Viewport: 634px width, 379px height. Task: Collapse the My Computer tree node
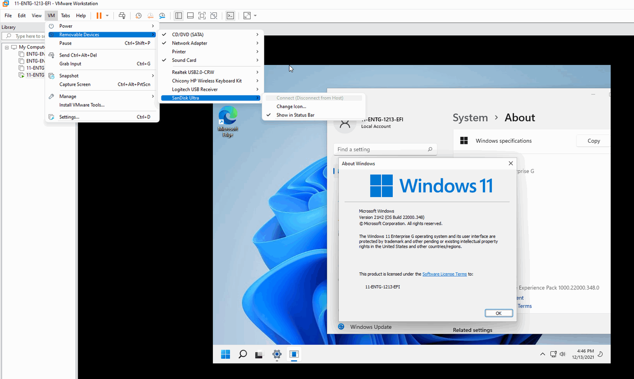point(7,47)
